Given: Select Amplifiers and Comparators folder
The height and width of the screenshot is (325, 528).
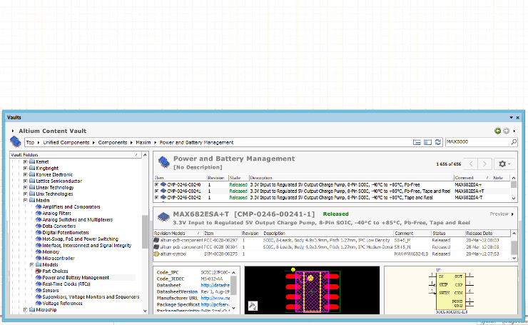Looking at the screenshot, I should point(71,206).
